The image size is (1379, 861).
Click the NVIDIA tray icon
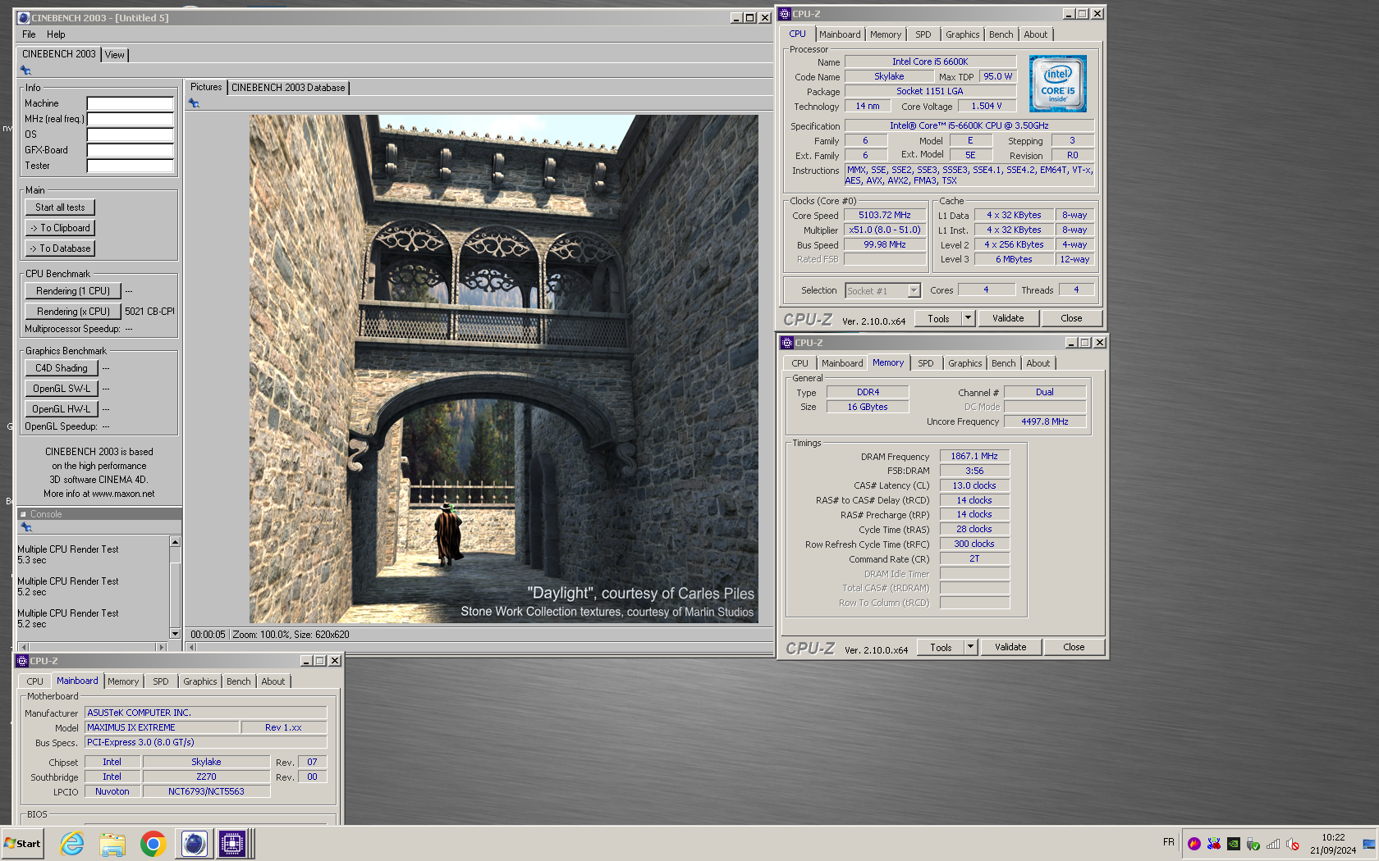pos(1233,844)
